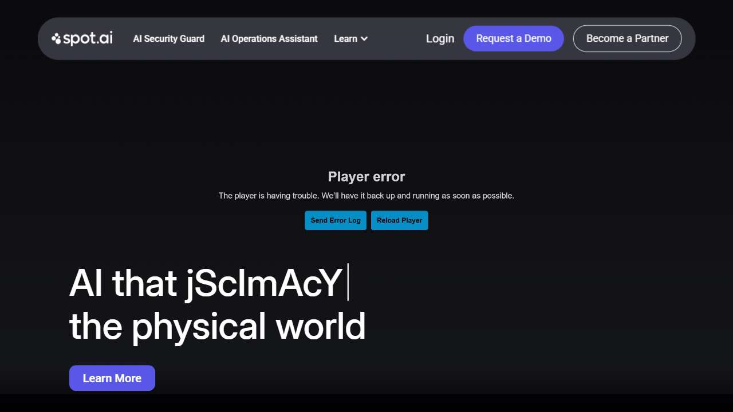Viewport: 733px width, 412px height.
Task: Reload the video player
Action: point(399,220)
